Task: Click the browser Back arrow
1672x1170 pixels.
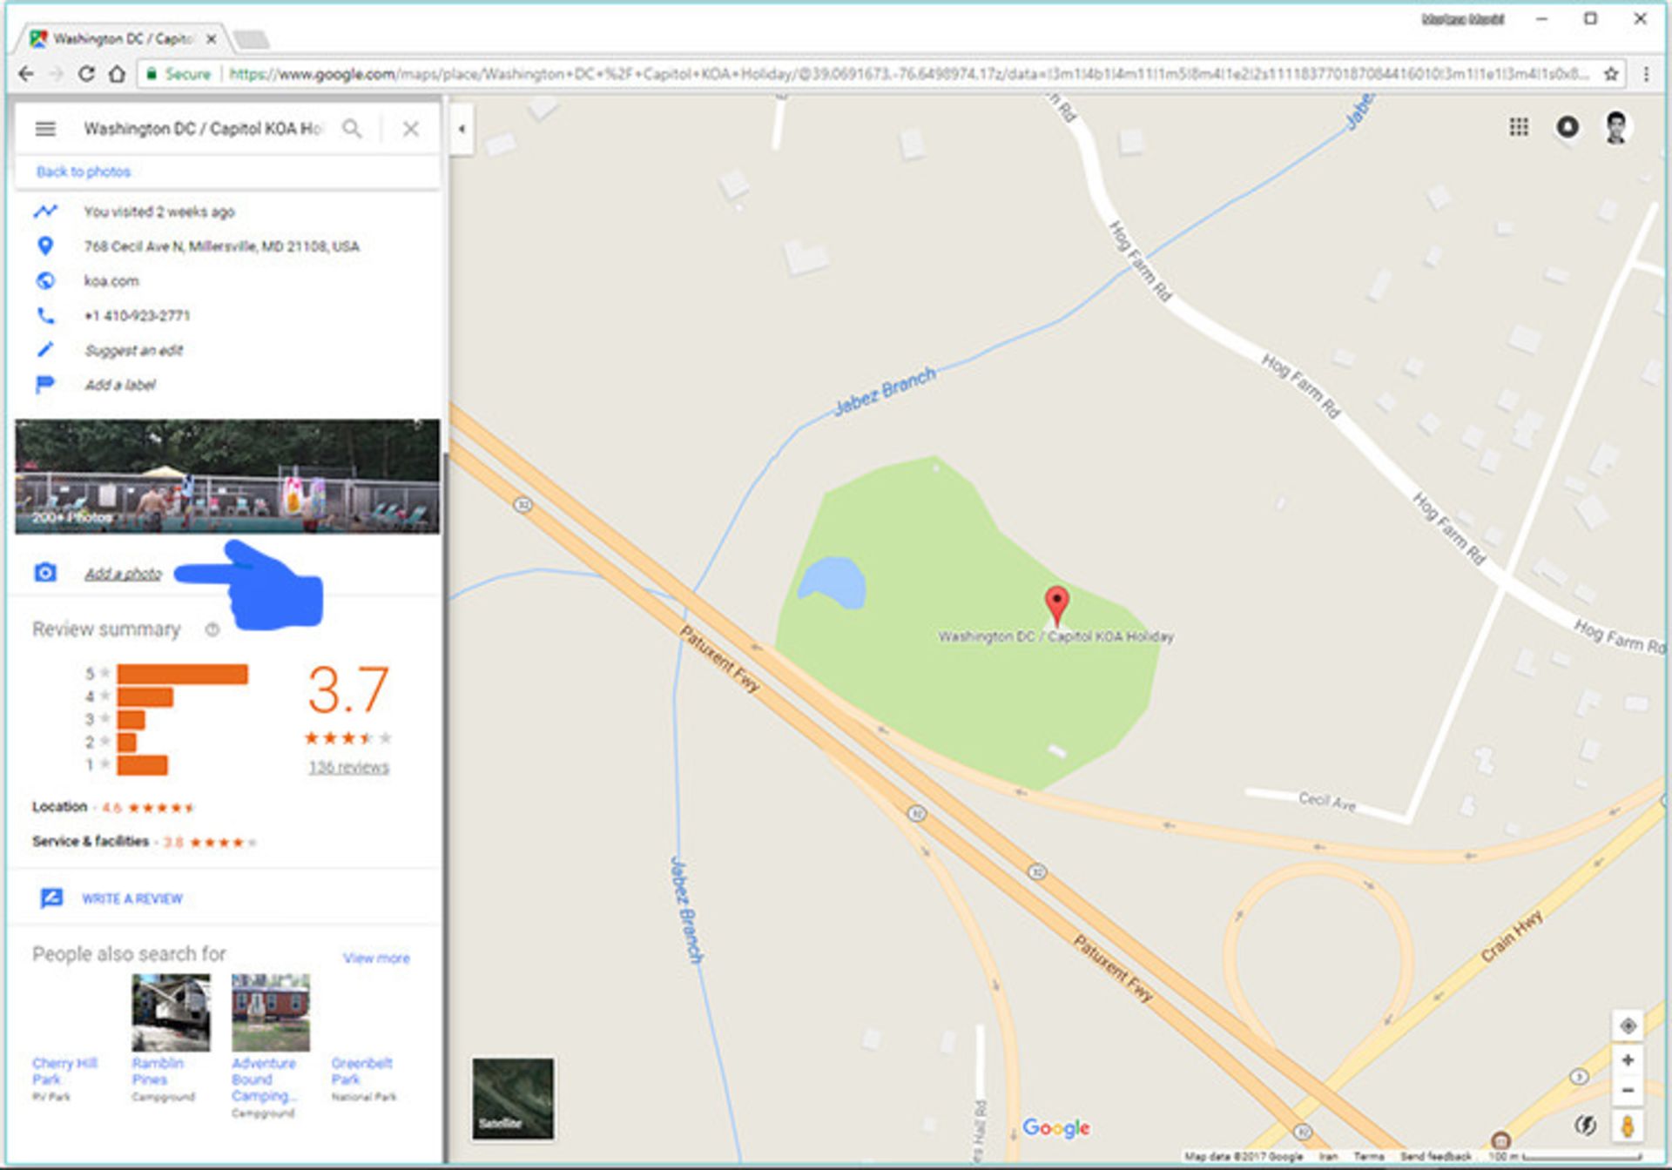Action: pos(26,74)
